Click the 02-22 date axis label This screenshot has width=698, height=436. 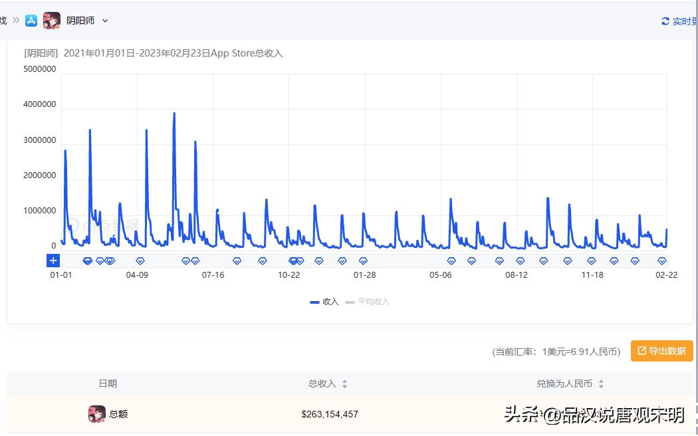pos(667,274)
